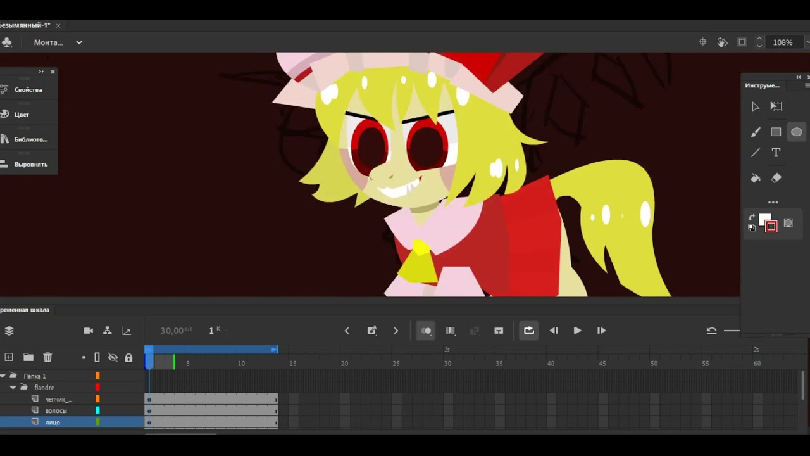Screen dimensions: 810x456
Task: Select the Free Transform tool
Action: [x=776, y=106]
